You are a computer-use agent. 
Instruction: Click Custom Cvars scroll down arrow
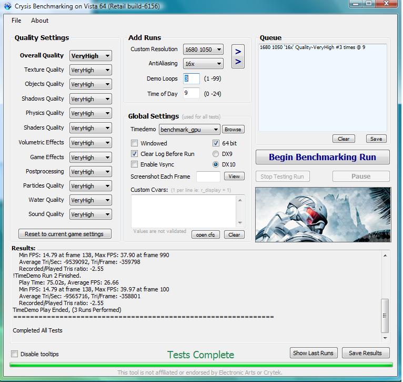(x=240, y=222)
